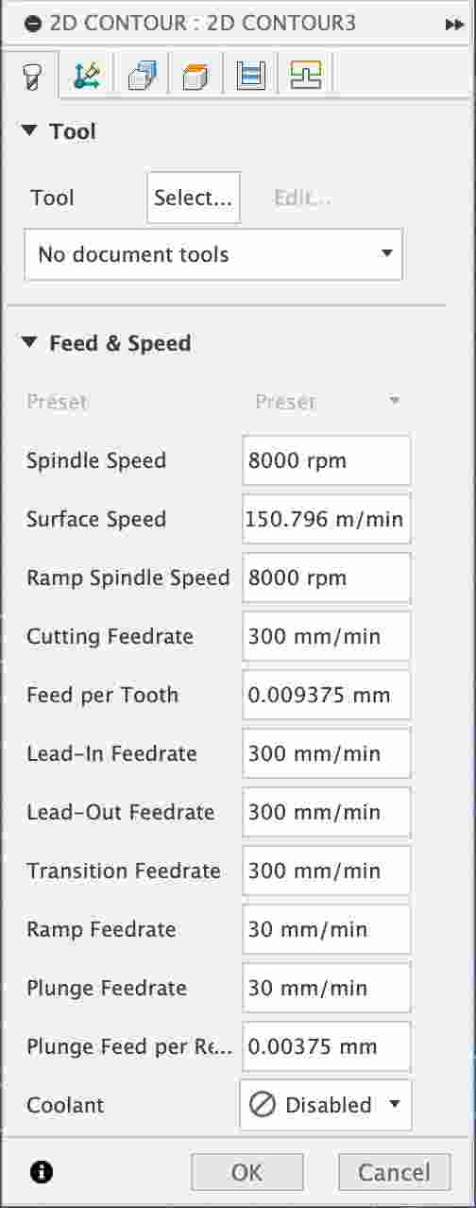Open the Tool tab icon

tap(31, 75)
